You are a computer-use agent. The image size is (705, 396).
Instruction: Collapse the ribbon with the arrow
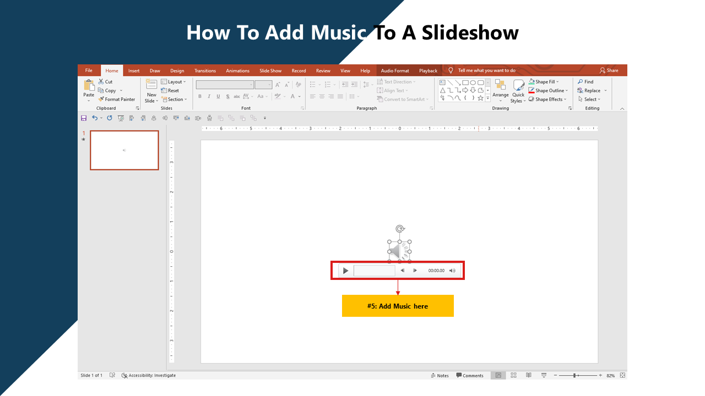click(622, 108)
